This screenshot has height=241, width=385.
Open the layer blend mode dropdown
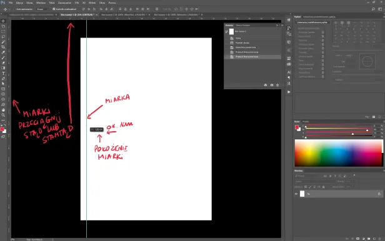315,182
